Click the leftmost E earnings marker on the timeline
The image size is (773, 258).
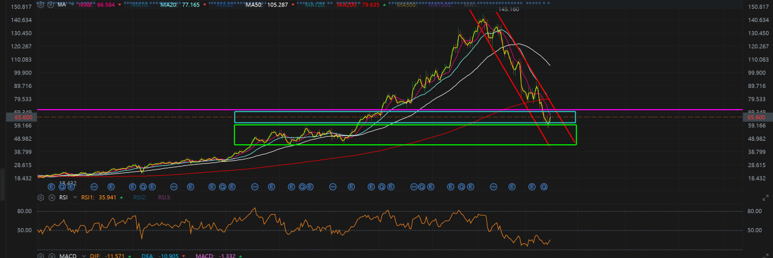(x=51, y=186)
